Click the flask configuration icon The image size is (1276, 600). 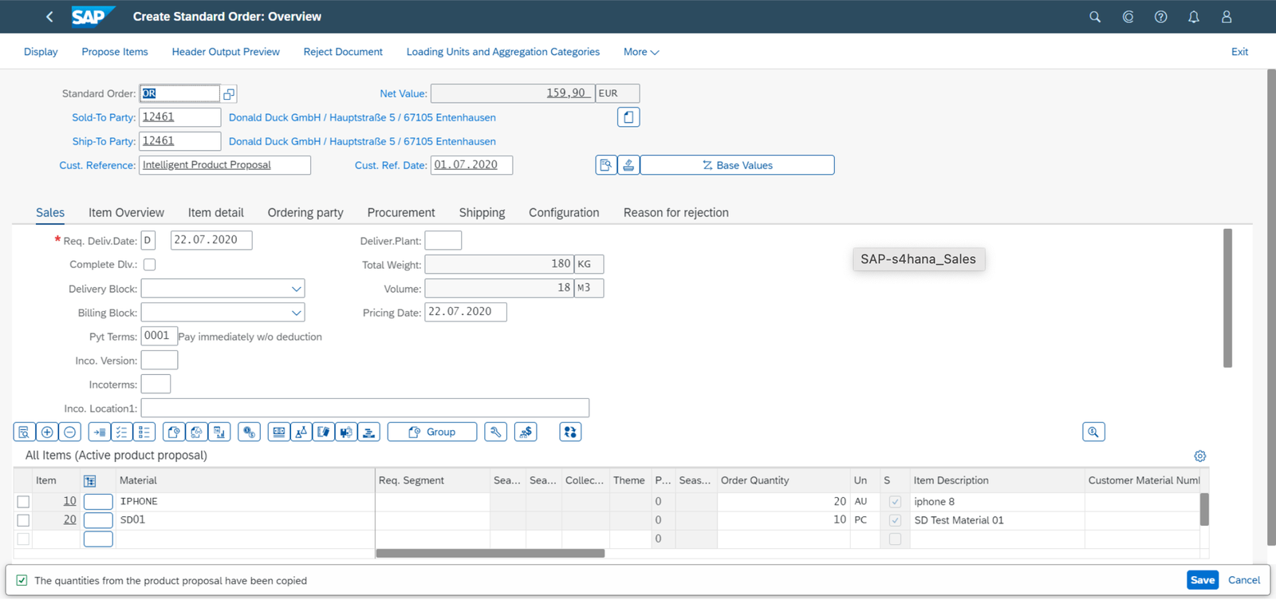[301, 432]
